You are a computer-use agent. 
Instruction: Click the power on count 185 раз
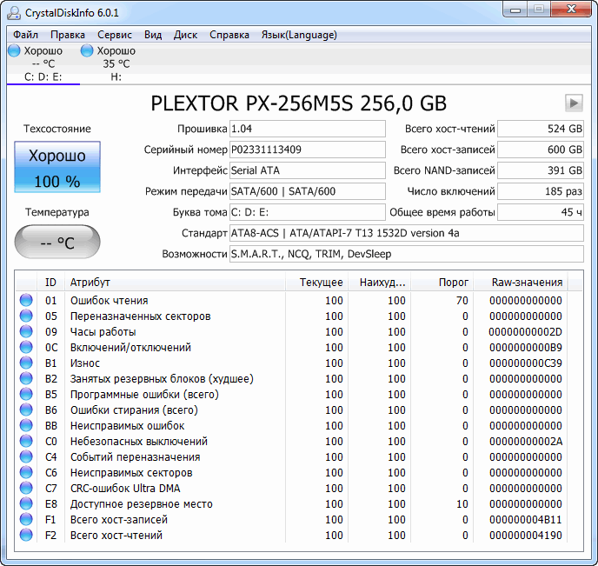(x=541, y=191)
